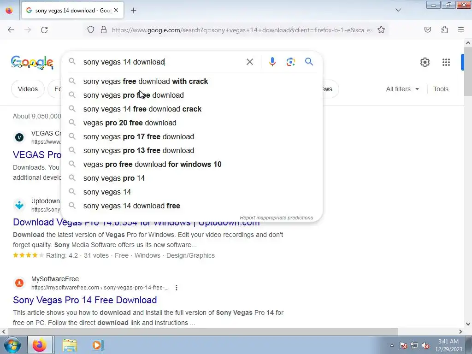Click the Action Center flag tray icon
This screenshot has height=354, width=472.
coord(403,345)
